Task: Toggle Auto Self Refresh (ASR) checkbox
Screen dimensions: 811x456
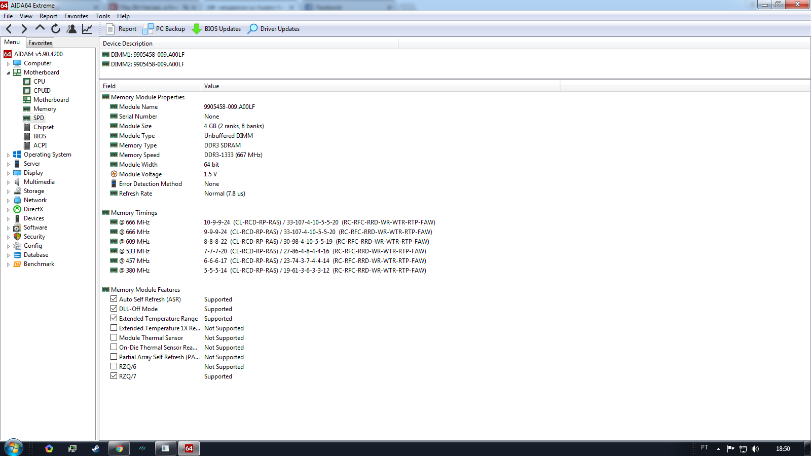Action: coord(114,299)
